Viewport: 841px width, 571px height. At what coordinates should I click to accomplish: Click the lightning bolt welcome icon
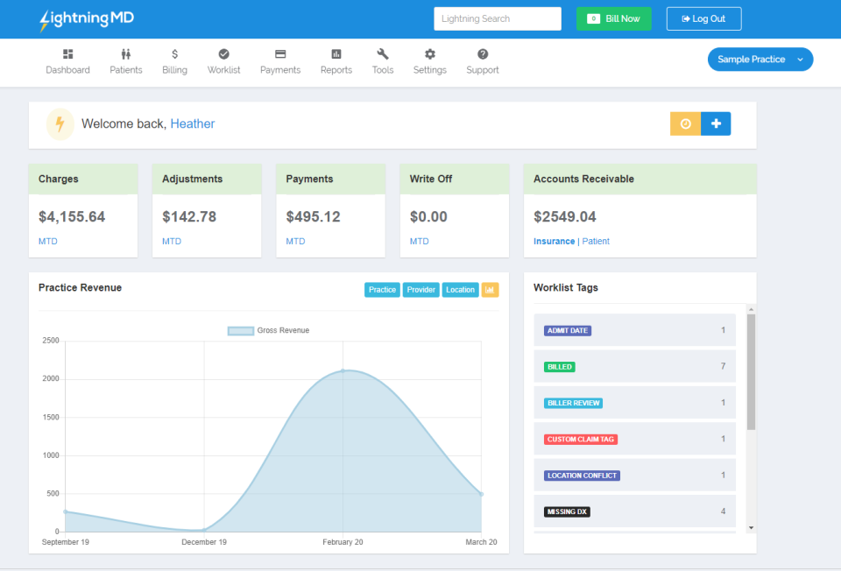60,123
